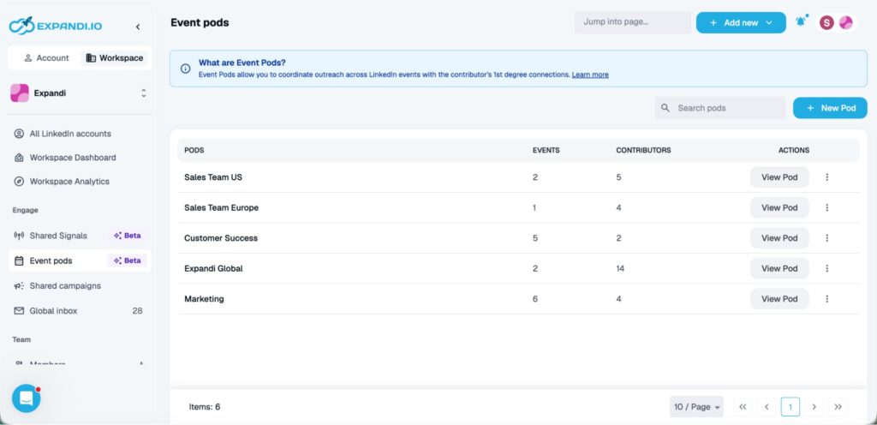Follow the Learn more link

pyautogui.click(x=590, y=75)
